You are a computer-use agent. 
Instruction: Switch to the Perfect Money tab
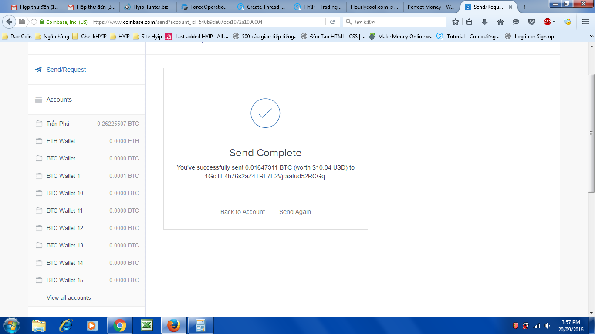click(431, 7)
